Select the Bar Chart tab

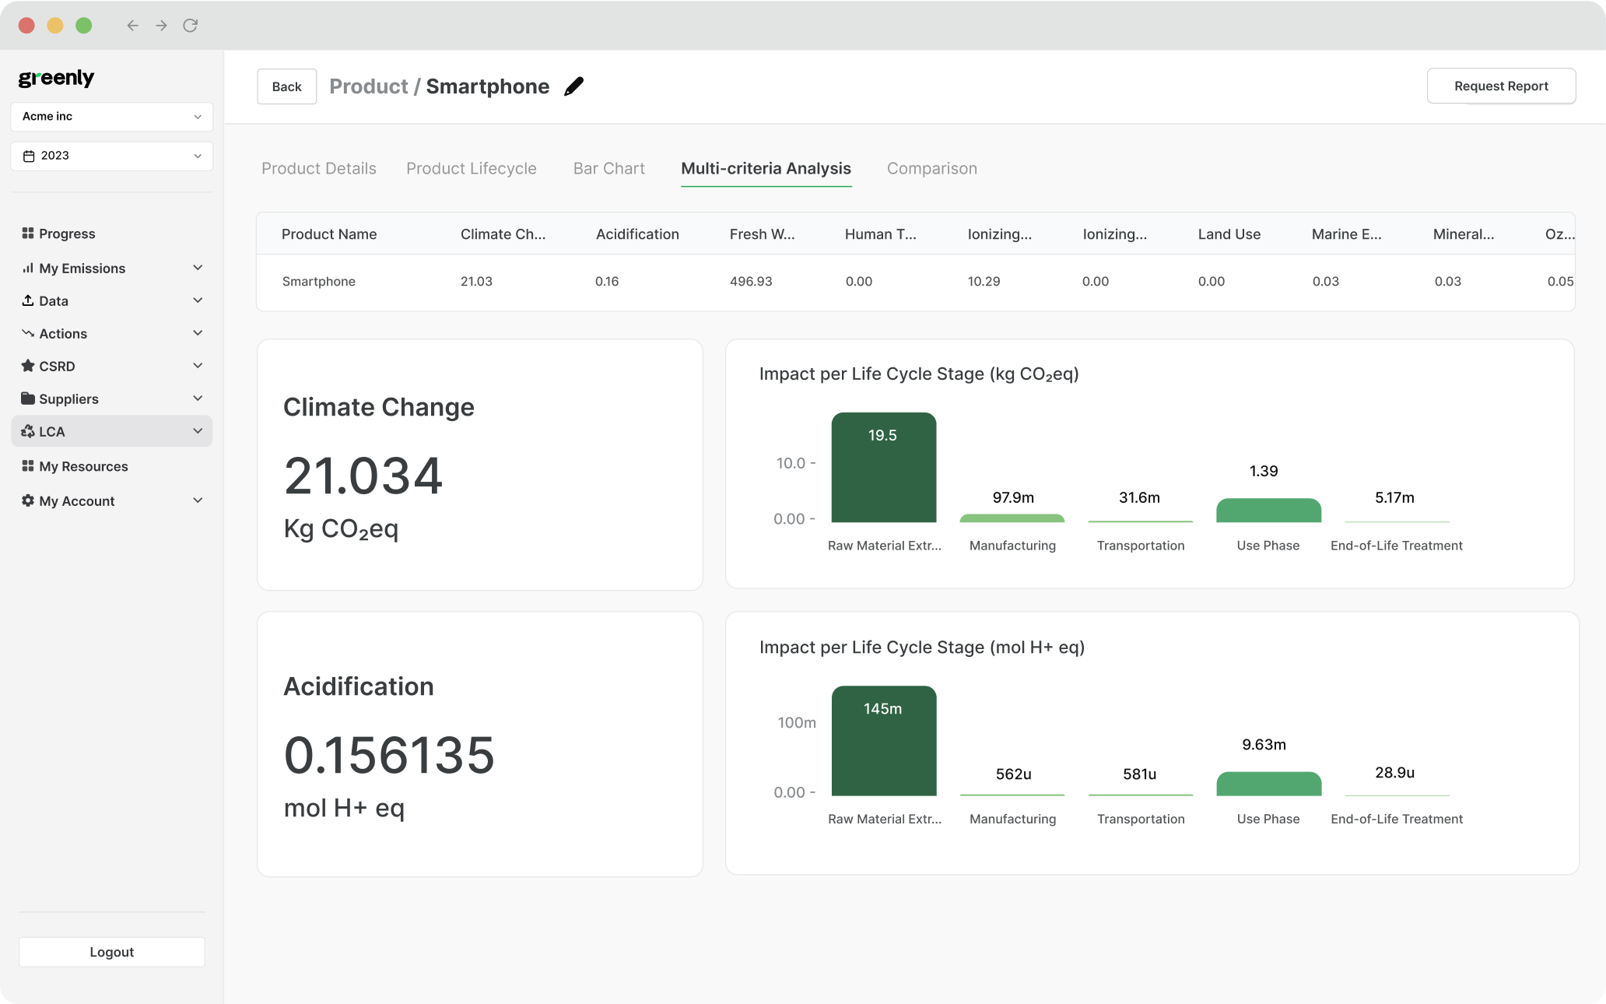coord(608,168)
